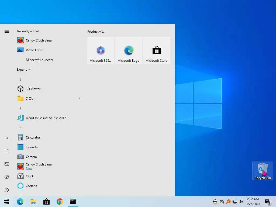Open the Start menu hamburger navigation
Screen dimensions: 276x207
click(7, 31)
